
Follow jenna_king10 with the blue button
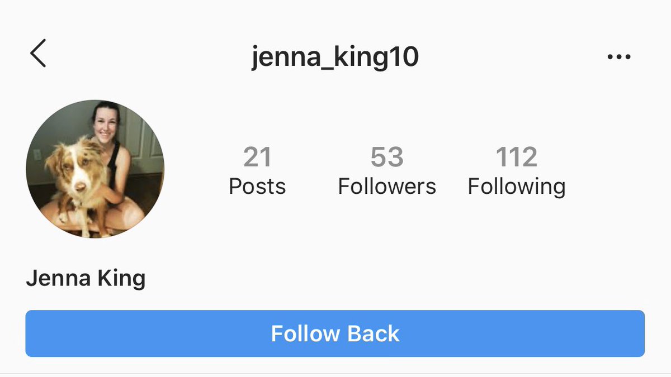coord(335,333)
